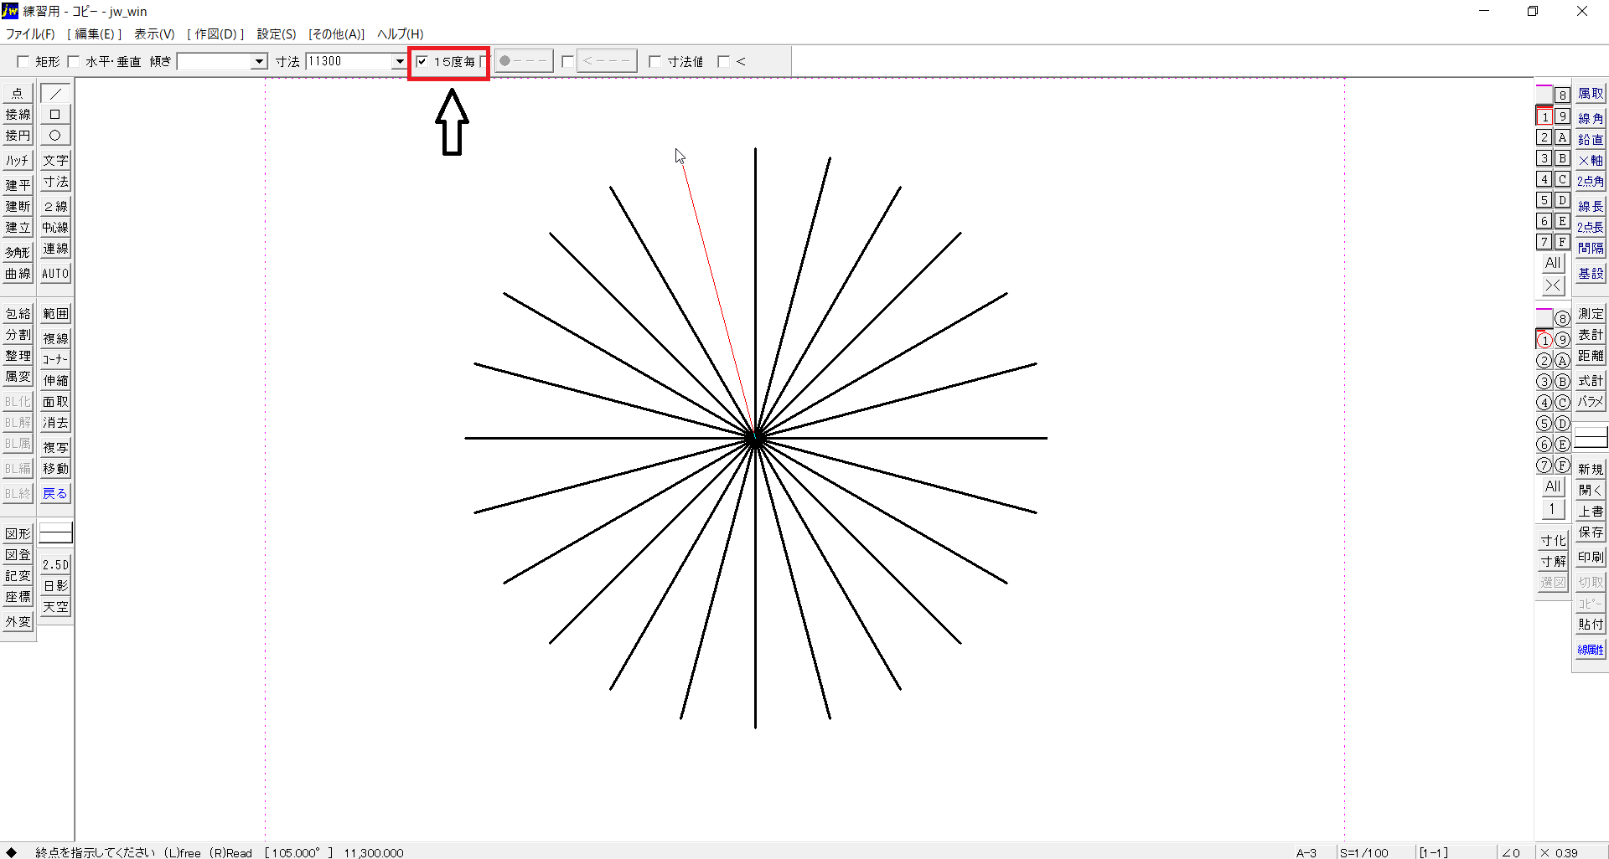The height and width of the screenshot is (859, 1609).
Task: Choose the 消去 erase tool
Action: point(55,423)
